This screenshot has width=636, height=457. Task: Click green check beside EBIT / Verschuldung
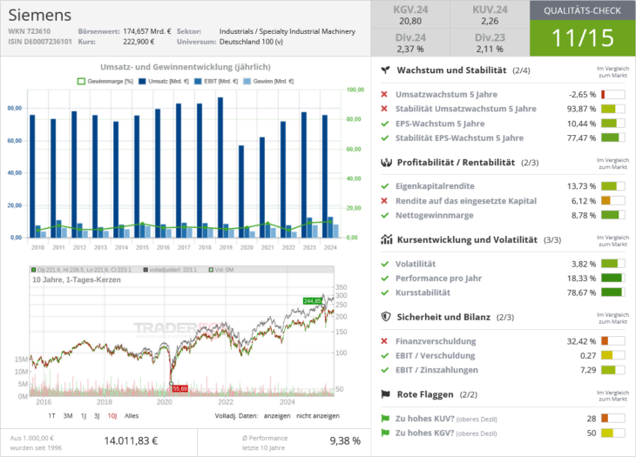(x=385, y=356)
